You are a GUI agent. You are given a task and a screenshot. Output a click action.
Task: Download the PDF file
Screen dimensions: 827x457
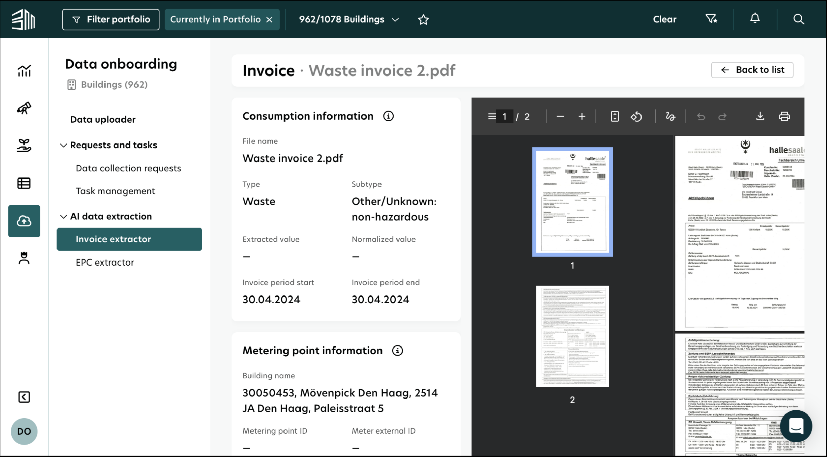760,117
